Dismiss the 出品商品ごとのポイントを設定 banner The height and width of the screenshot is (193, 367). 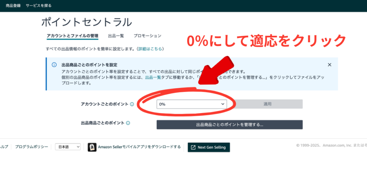[329, 65]
